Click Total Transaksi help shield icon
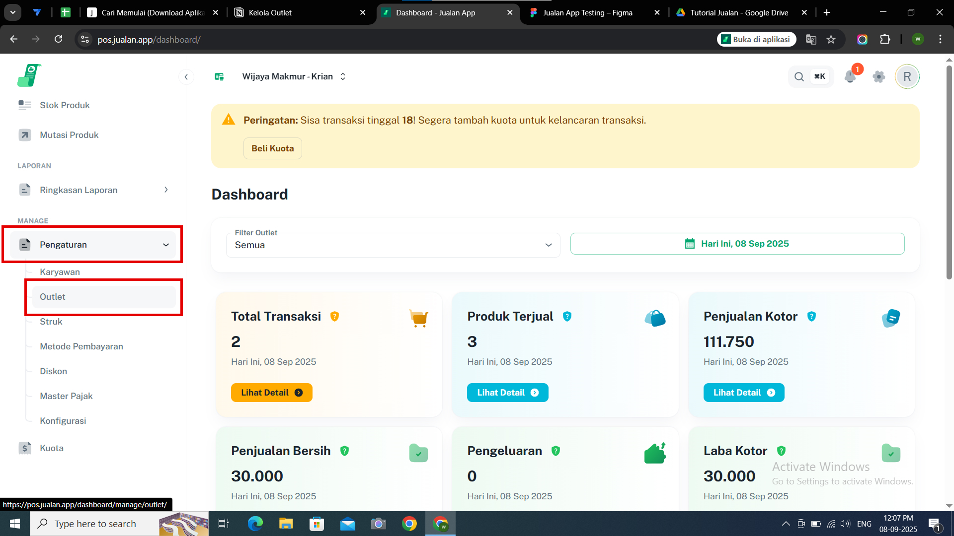Screen dimensions: 954x536 point(334,317)
